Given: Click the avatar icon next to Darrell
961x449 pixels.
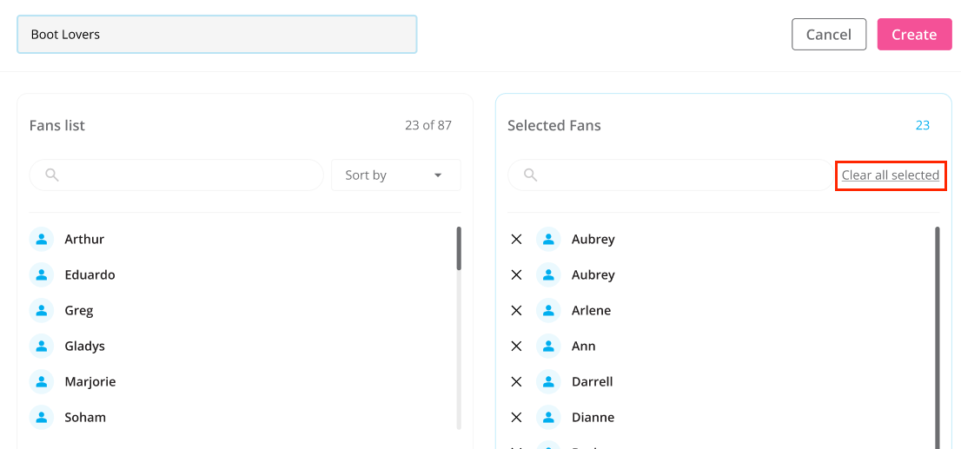Looking at the screenshot, I should point(548,381).
